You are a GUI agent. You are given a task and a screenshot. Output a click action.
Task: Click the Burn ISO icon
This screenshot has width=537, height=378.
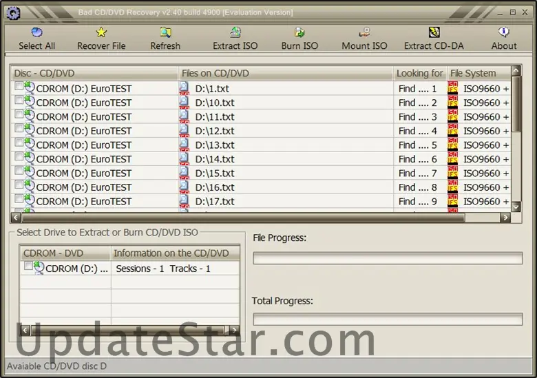coord(299,32)
